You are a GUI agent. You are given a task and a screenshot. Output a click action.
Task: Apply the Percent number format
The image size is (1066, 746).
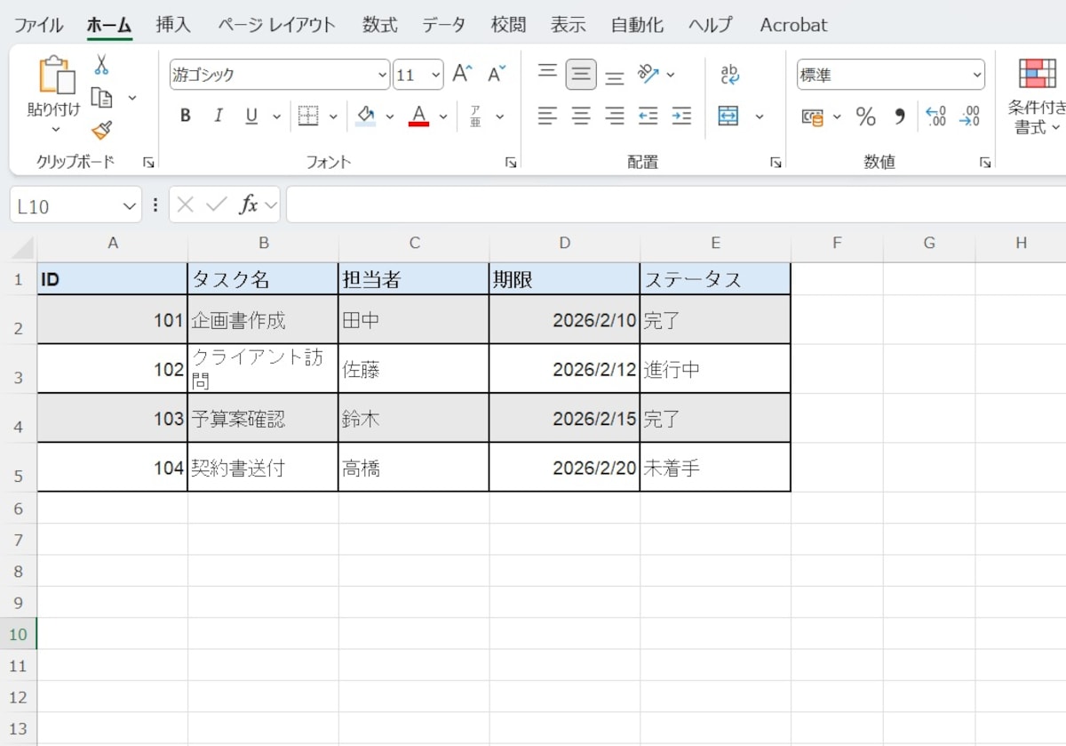pyautogui.click(x=866, y=116)
